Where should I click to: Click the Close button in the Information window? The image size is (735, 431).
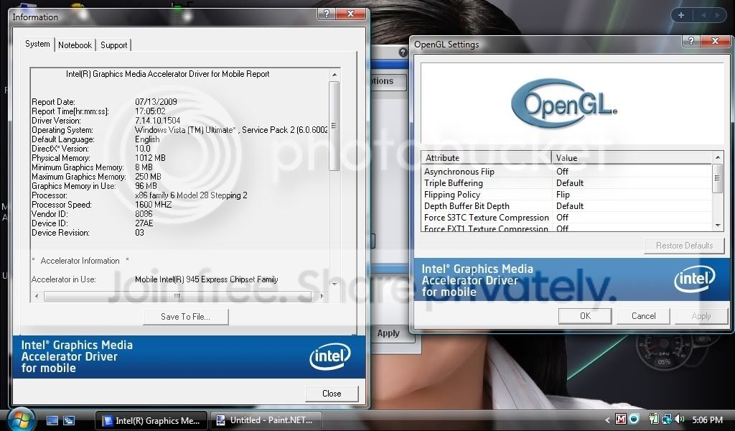(x=332, y=394)
